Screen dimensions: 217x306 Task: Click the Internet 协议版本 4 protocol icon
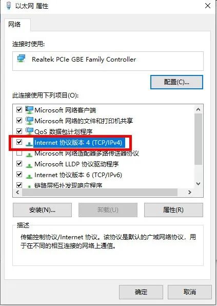[x=29, y=143]
